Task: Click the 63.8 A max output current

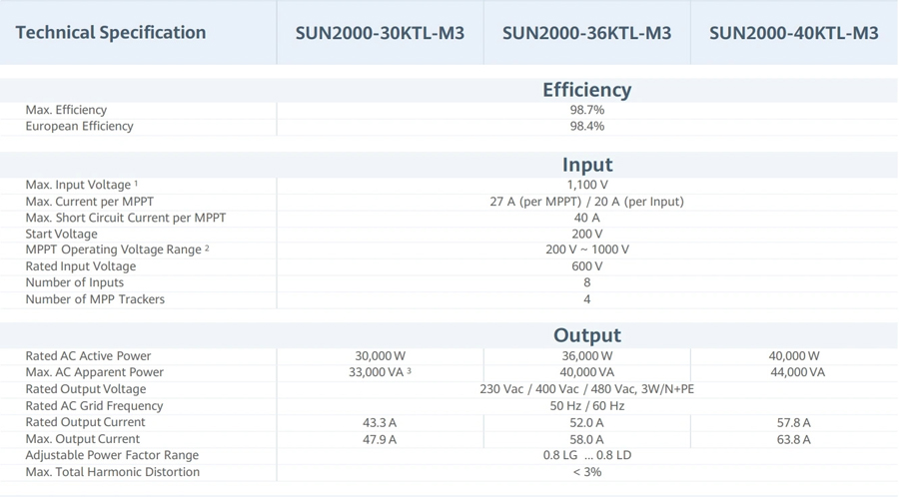Action: pos(793,439)
